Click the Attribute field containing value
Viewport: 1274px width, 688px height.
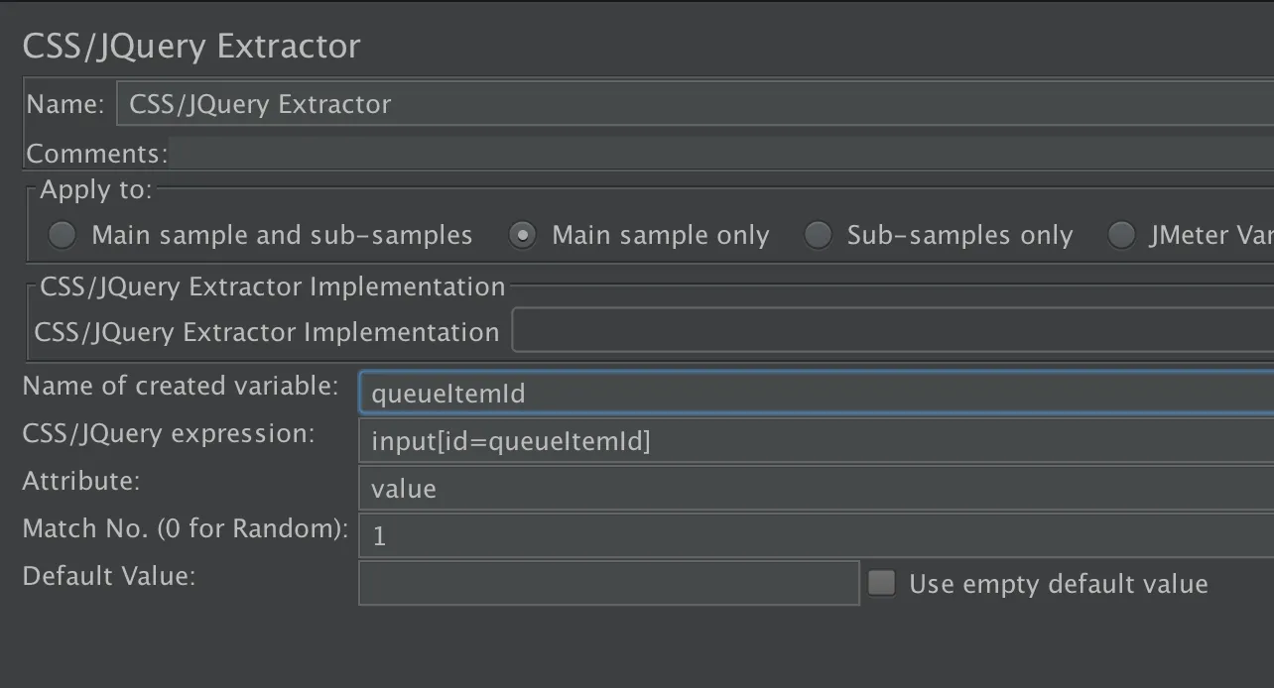(814, 489)
